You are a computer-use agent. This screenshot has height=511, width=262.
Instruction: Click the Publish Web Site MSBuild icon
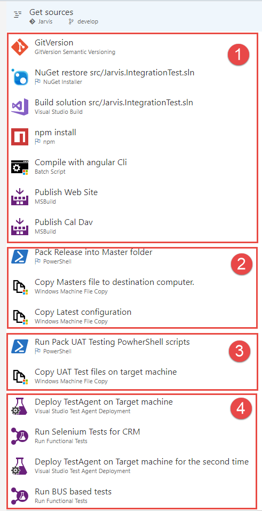20,197
